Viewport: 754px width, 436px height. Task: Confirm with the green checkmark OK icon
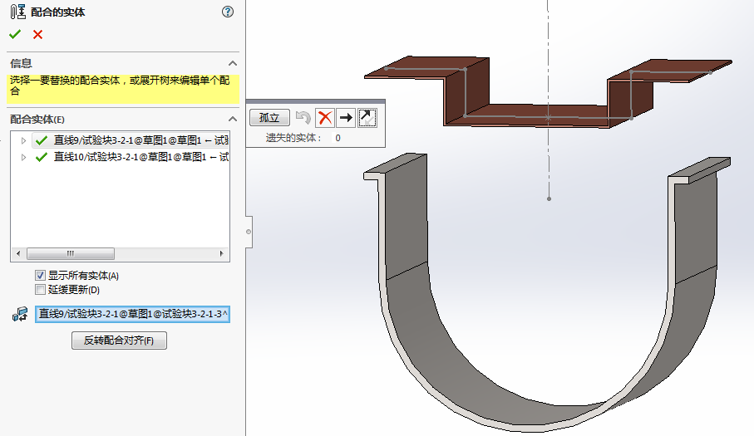(x=15, y=34)
